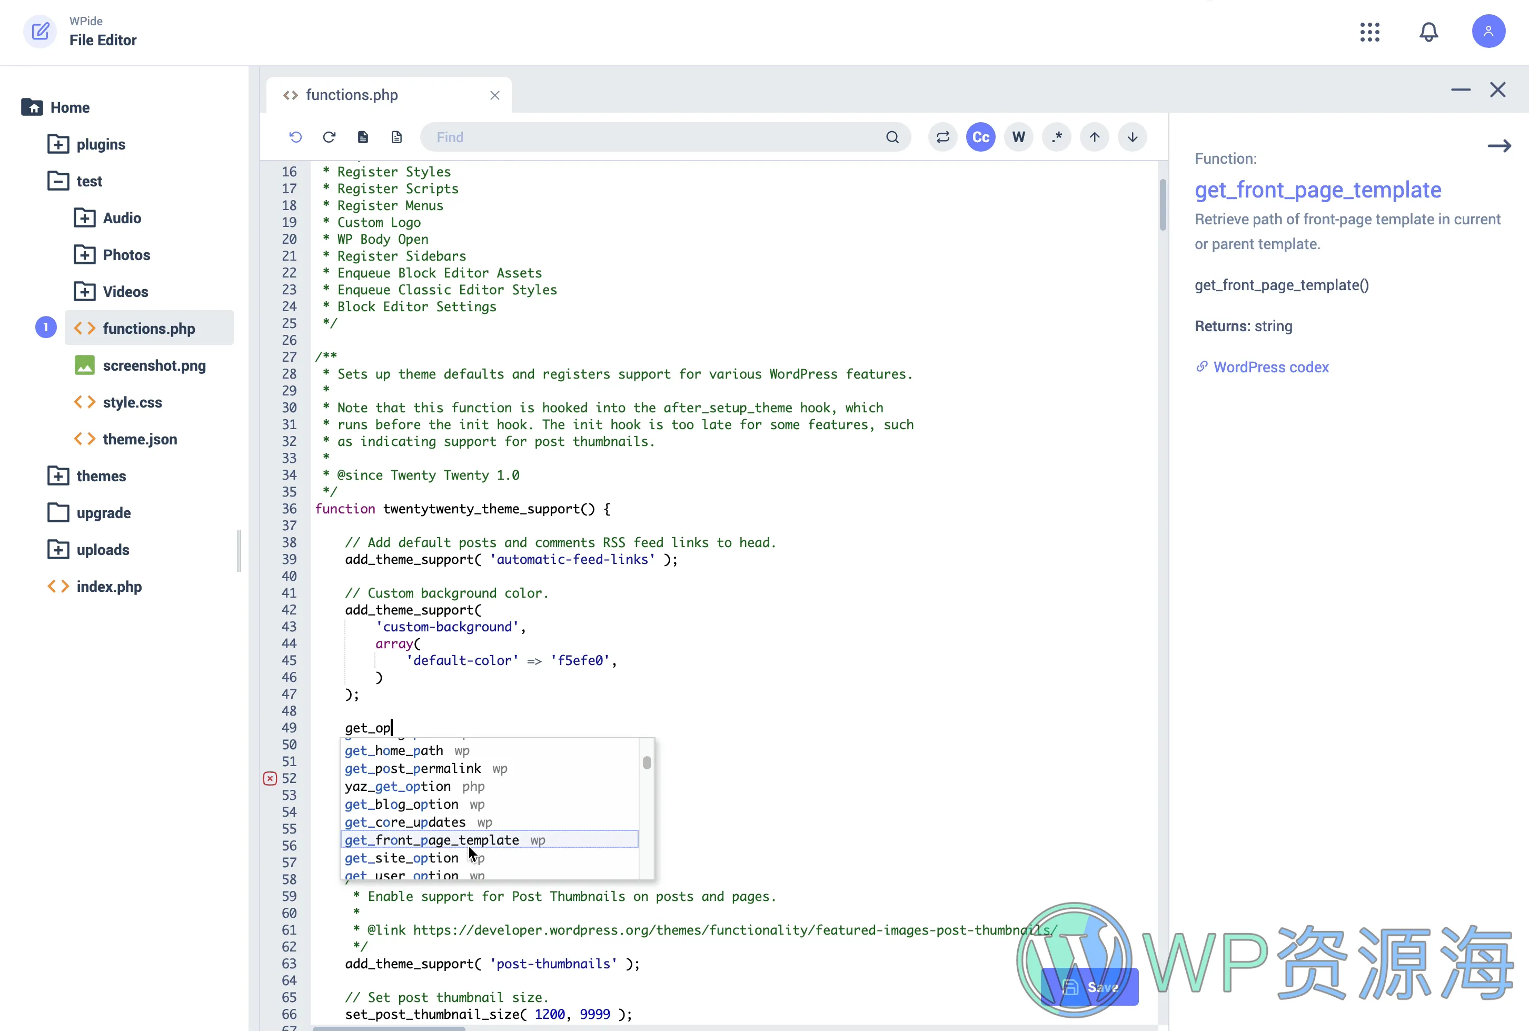Select the functions.php editor tab
This screenshot has width=1529, height=1031.
point(352,95)
